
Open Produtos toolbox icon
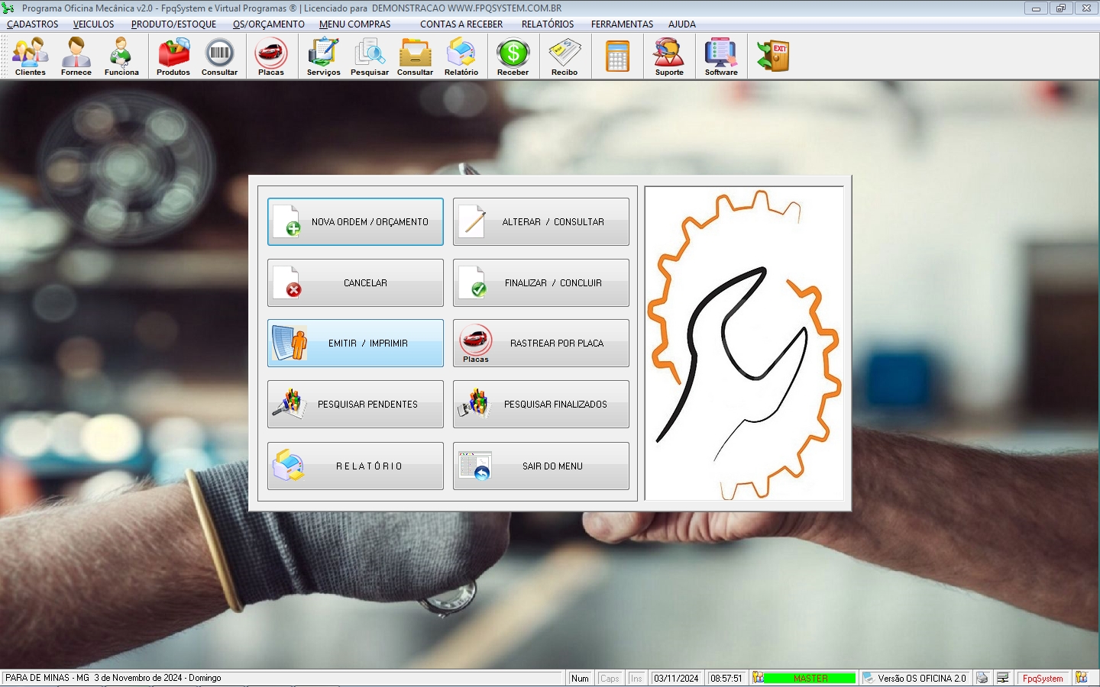pos(173,56)
